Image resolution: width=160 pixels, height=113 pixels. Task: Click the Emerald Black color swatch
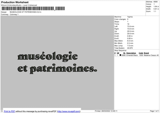(121, 55)
